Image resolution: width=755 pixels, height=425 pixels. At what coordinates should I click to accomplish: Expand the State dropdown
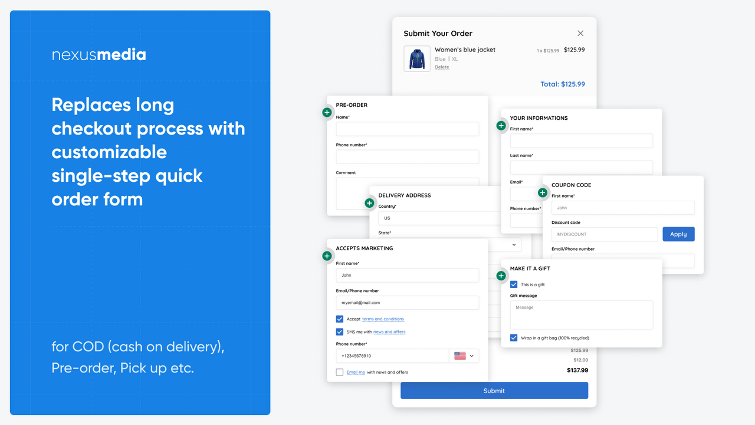(513, 244)
